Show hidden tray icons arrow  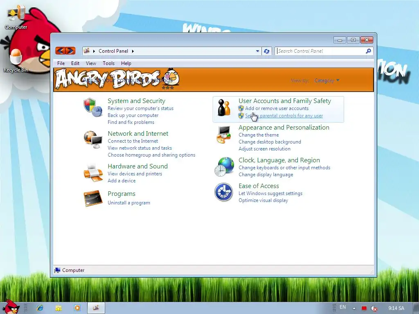click(354, 308)
